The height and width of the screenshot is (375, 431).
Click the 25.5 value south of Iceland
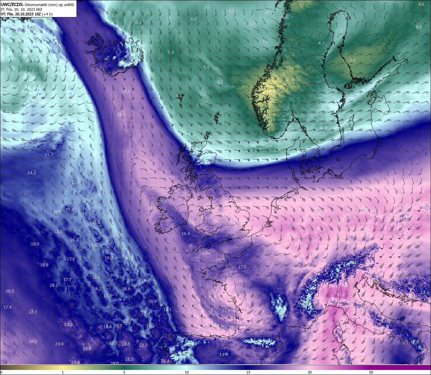click(x=126, y=91)
